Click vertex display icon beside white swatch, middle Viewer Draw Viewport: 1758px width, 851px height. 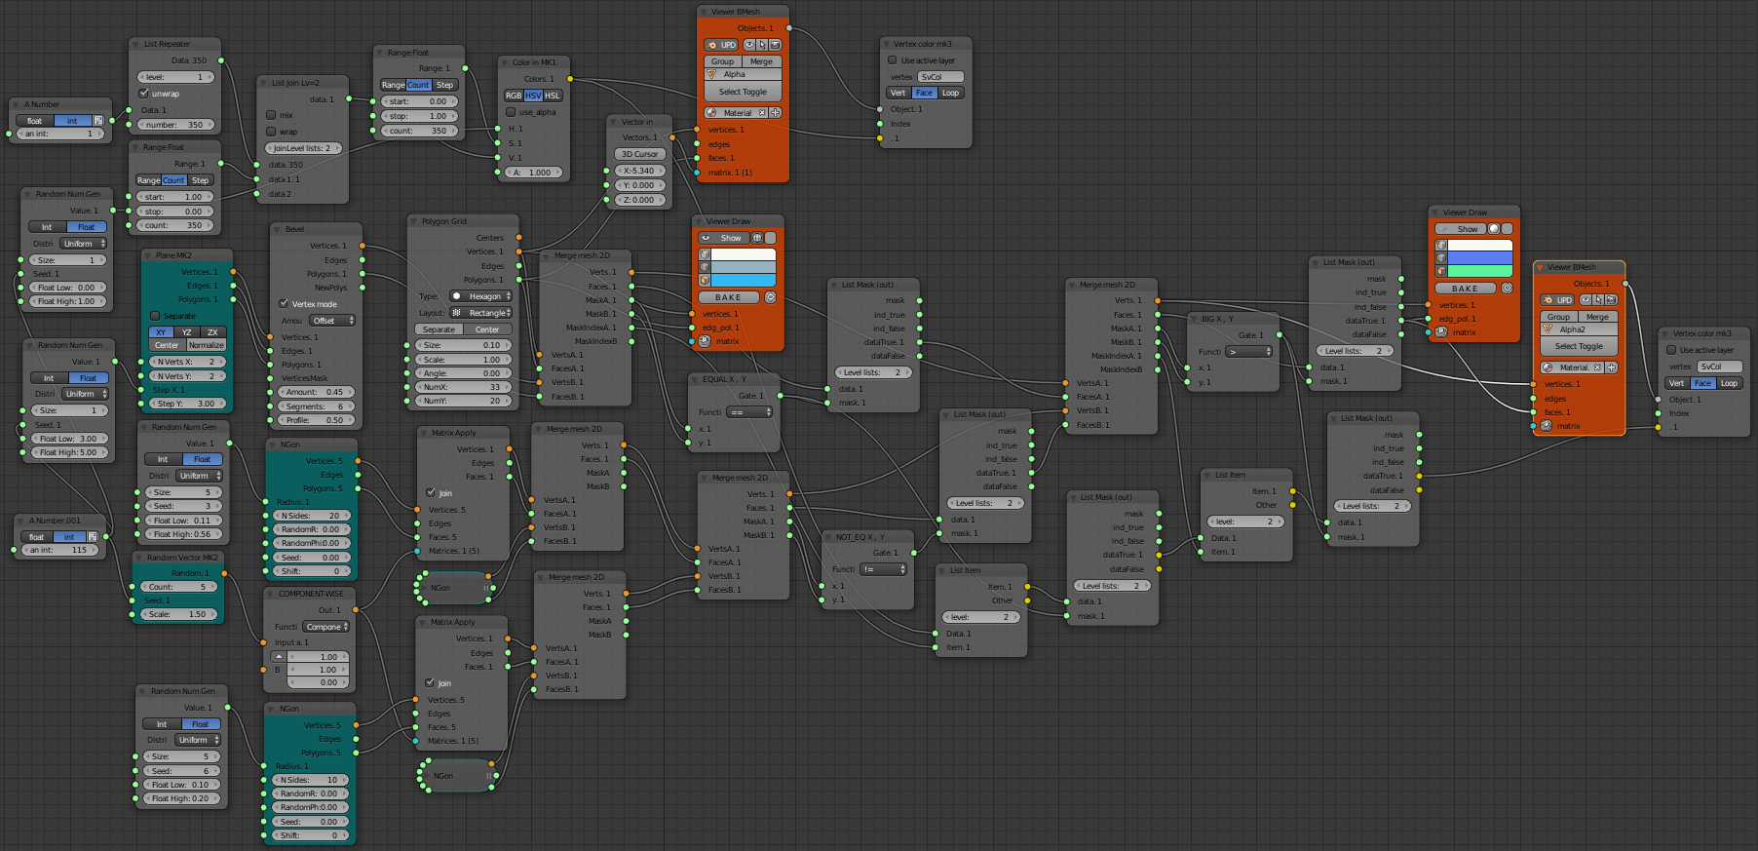[x=705, y=254]
